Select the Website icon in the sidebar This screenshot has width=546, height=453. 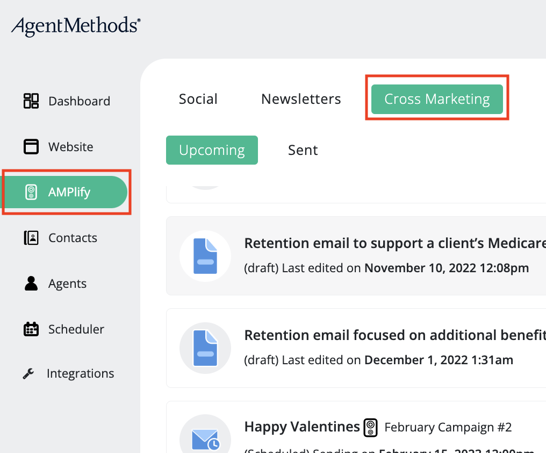[31, 146]
